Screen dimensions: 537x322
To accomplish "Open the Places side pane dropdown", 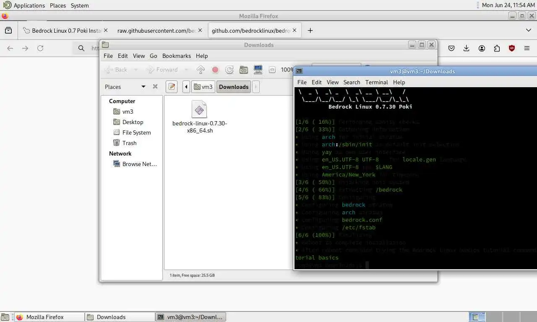I will click(143, 87).
